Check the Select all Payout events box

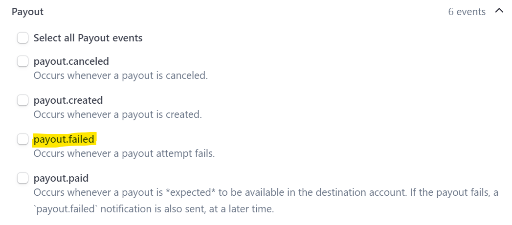(x=22, y=38)
